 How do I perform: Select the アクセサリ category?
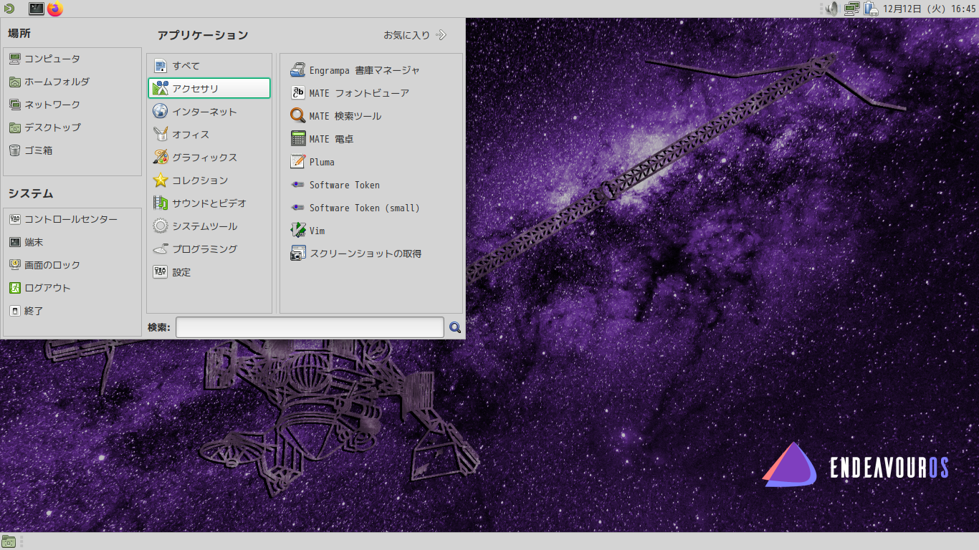209,88
